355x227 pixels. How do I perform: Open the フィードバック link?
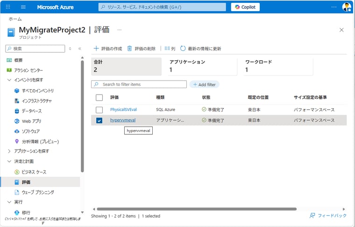(328, 215)
